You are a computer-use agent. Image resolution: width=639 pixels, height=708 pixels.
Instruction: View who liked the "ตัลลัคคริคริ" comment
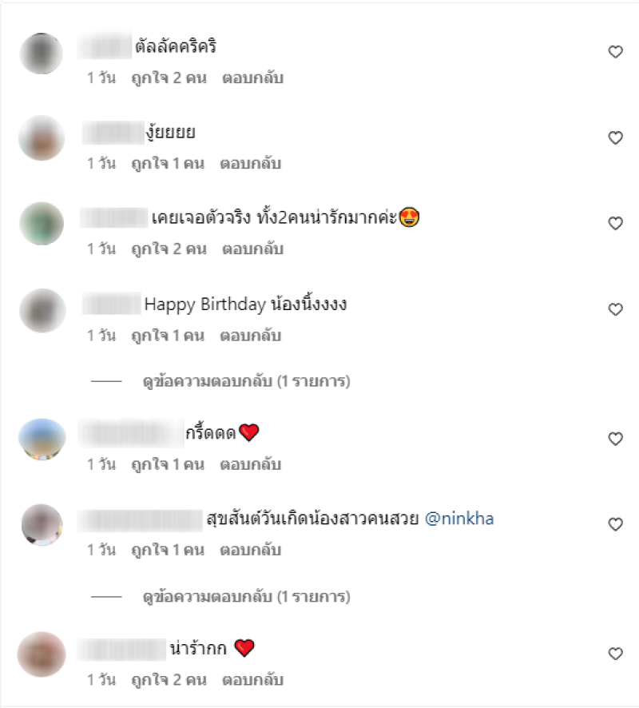coord(169,78)
